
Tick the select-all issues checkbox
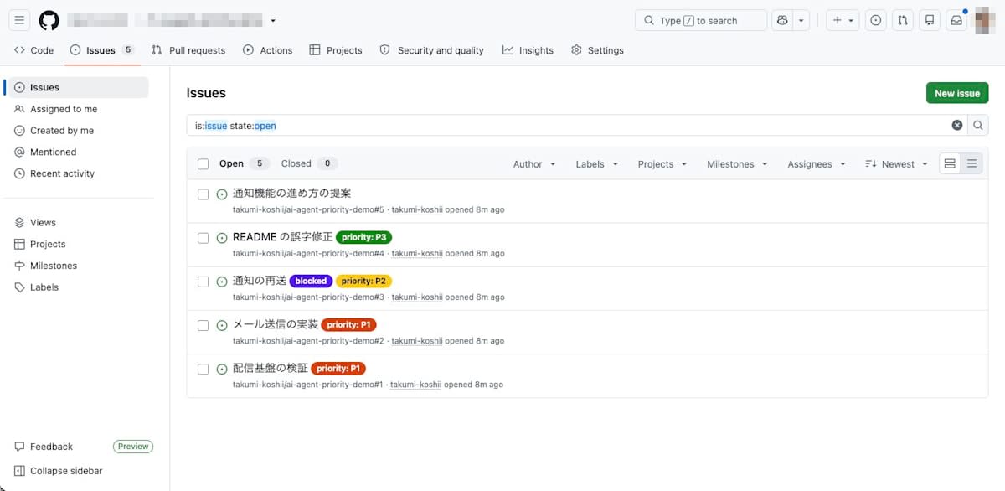coord(203,164)
